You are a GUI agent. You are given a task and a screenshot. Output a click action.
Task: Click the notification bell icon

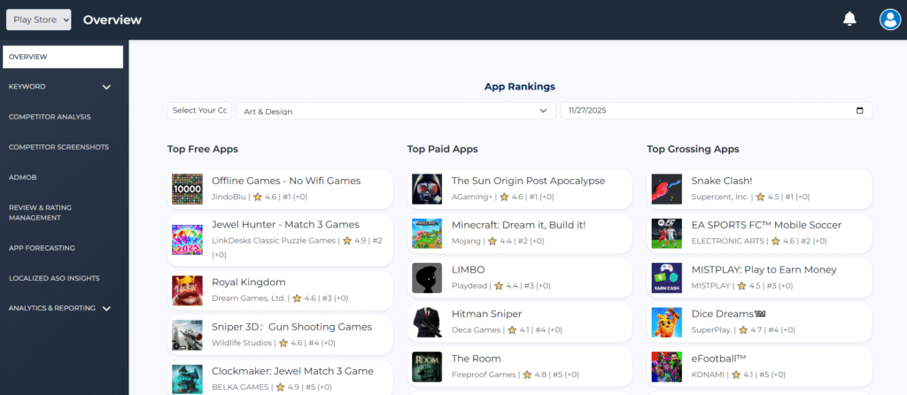(x=849, y=19)
